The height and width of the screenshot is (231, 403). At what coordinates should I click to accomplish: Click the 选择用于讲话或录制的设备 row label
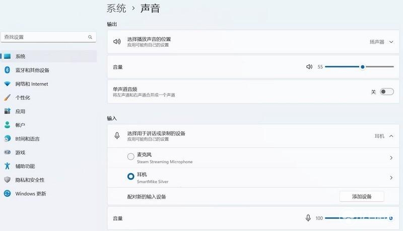pos(156,133)
